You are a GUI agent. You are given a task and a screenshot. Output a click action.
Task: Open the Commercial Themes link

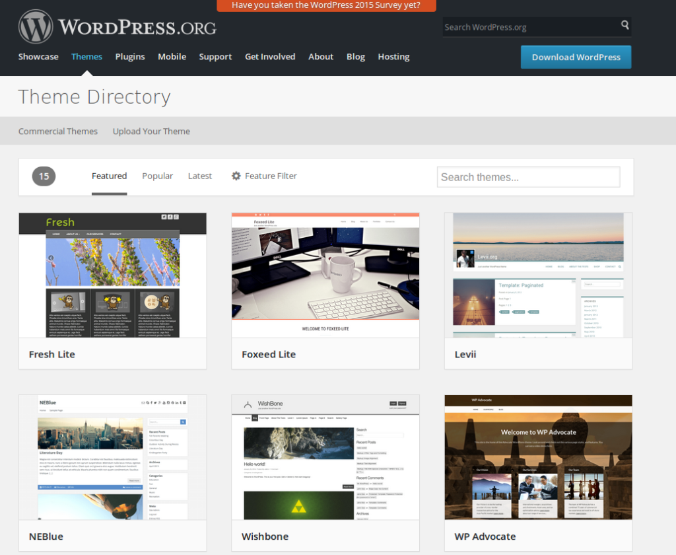[x=58, y=131]
